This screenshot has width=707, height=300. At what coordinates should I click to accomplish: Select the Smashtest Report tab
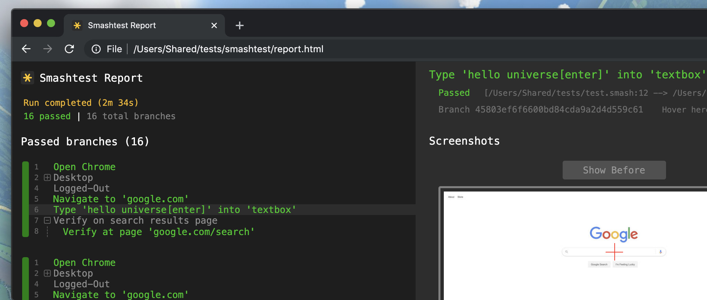pos(144,25)
